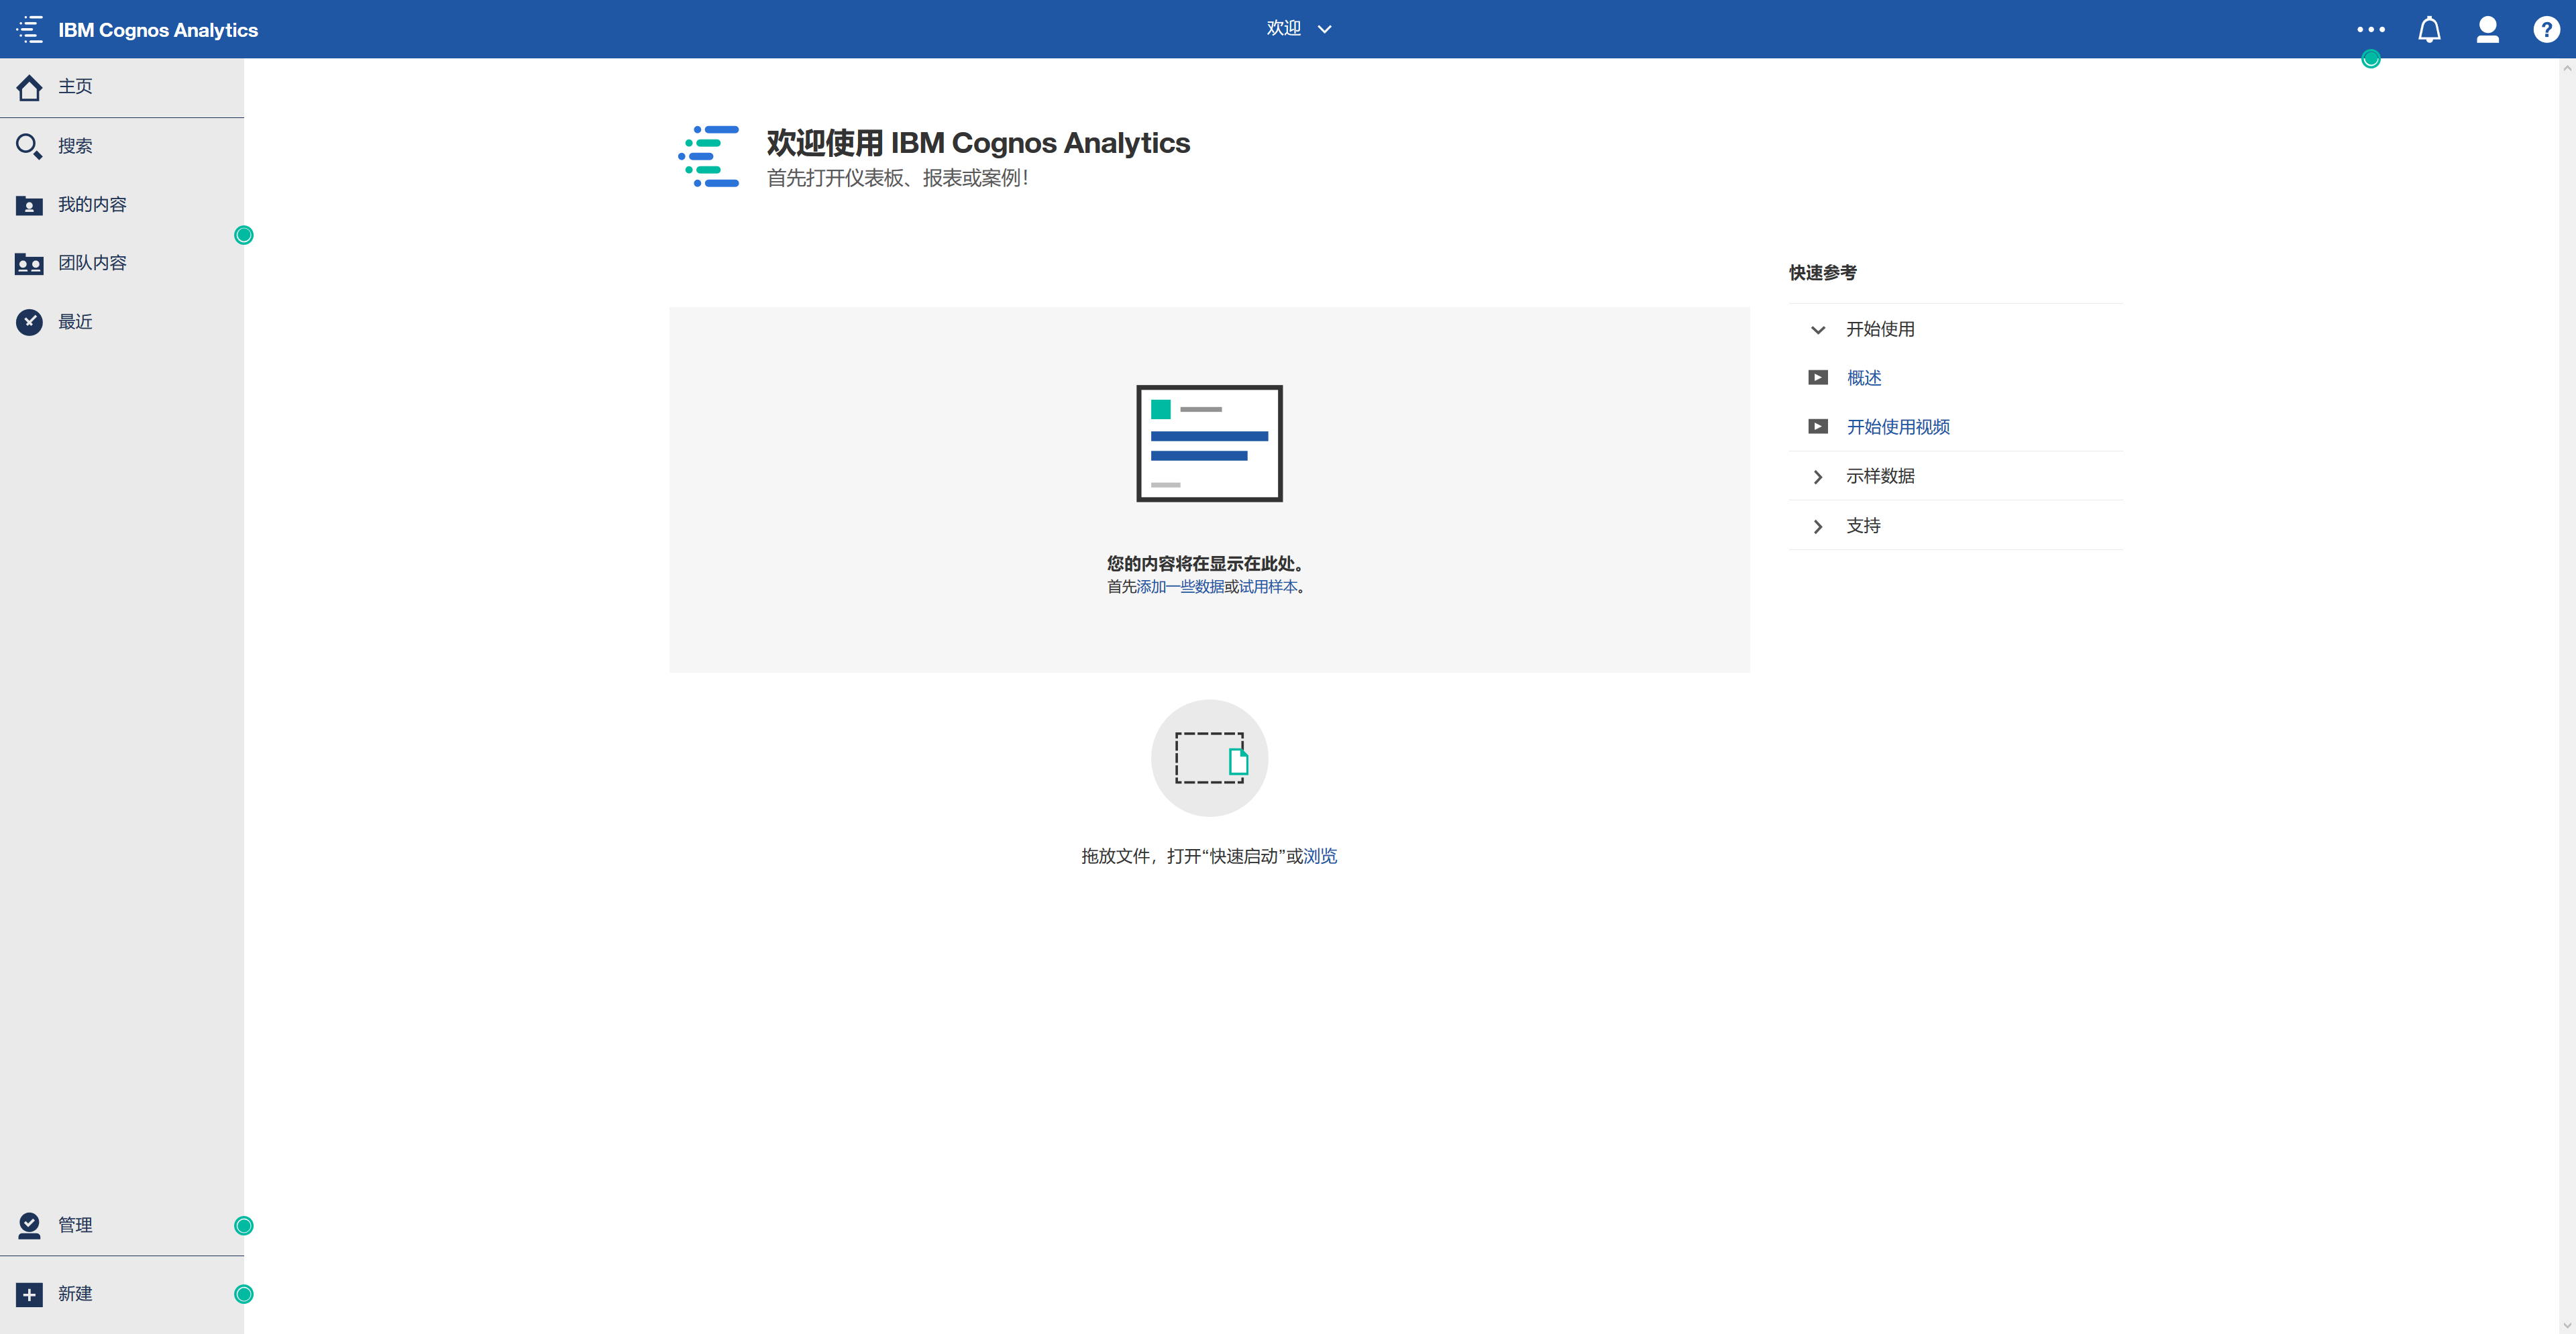
Task: Click the scrollbar up arrow
Action: click(2567, 68)
